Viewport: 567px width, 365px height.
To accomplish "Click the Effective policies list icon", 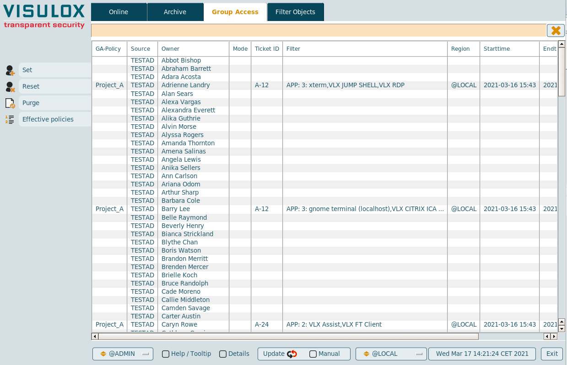I will pyautogui.click(x=10, y=120).
